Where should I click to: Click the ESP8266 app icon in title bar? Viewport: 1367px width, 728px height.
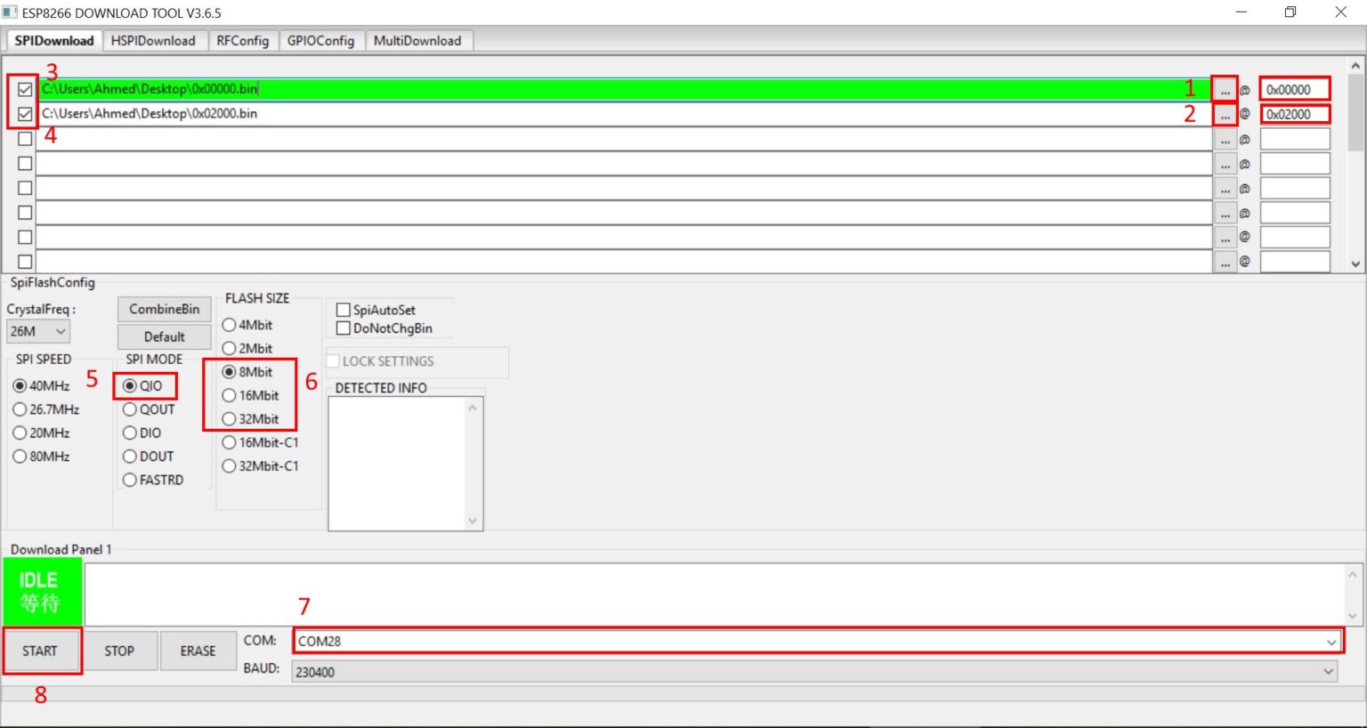10,12
